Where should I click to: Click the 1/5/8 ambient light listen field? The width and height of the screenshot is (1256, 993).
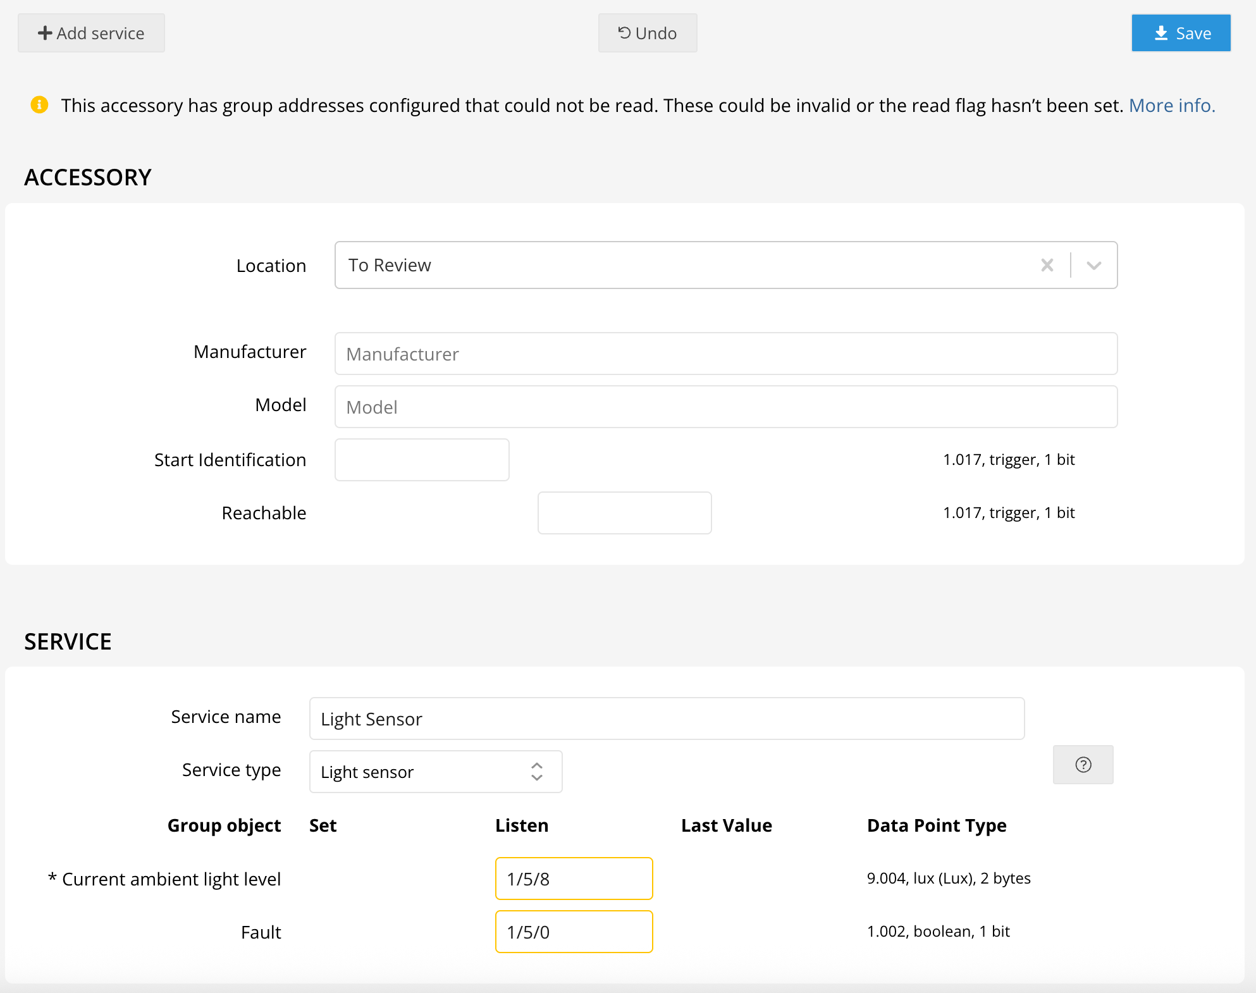[574, 879]
